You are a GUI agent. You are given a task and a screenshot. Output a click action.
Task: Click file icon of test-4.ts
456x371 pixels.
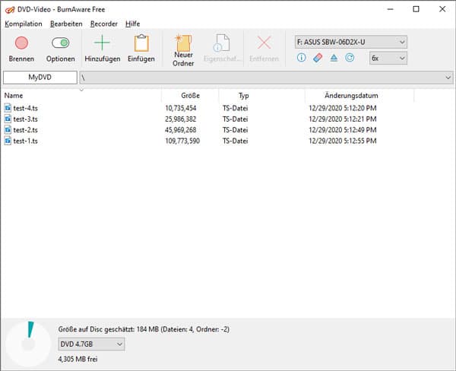click(x=8, y=108)
